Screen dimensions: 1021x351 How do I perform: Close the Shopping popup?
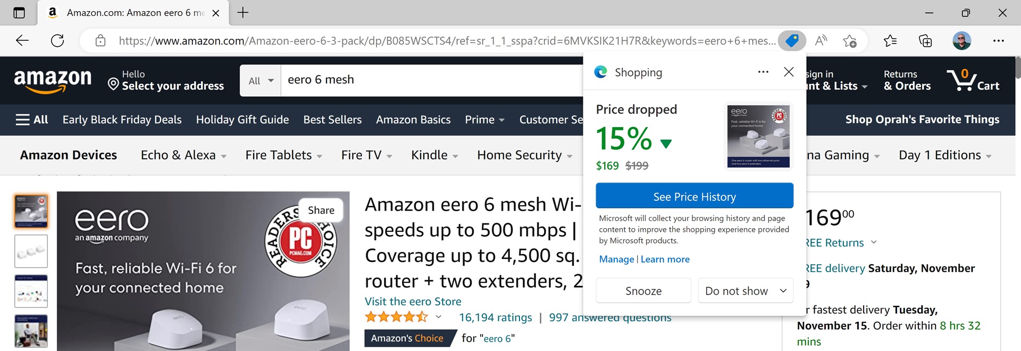[789, 72]
